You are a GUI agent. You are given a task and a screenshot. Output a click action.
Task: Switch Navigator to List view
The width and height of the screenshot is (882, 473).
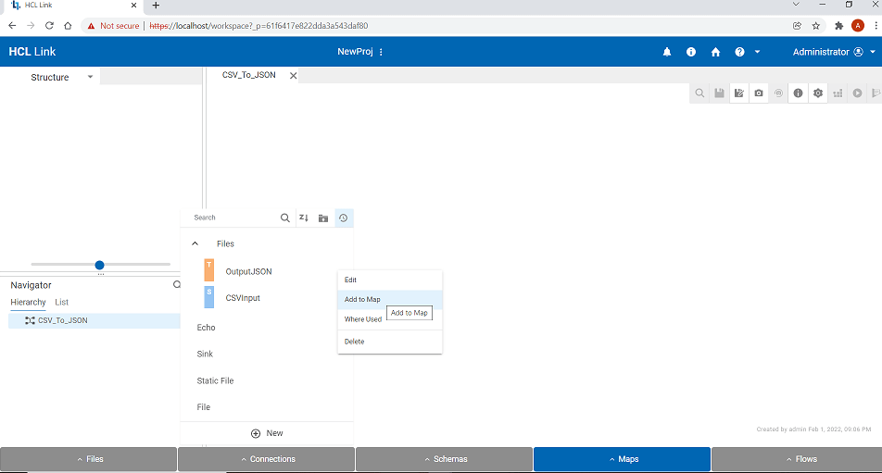[61, 302]
